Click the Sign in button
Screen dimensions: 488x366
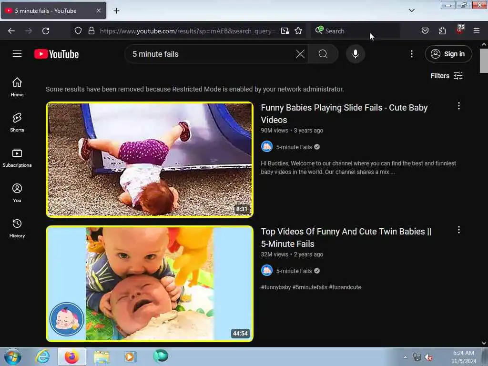[448, 54]
